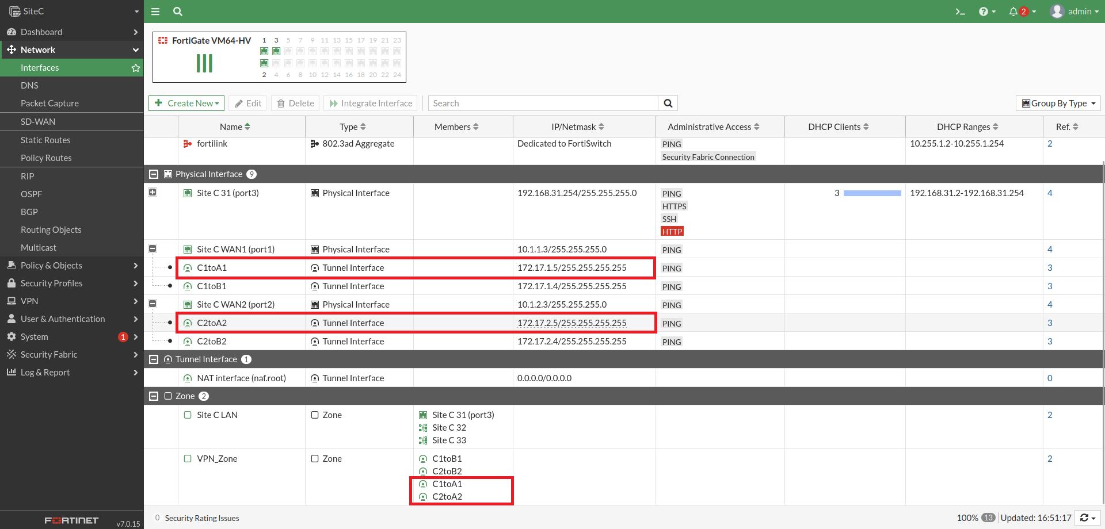This screenshot has width=1105, height=529.
Task: Select the C2toB2 tunnel interface row
Action: tap(624, 342)
